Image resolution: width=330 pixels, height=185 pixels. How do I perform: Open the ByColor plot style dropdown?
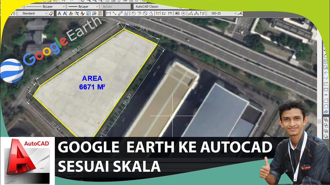coord(116,6)
